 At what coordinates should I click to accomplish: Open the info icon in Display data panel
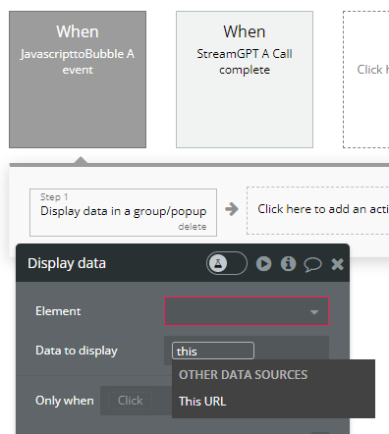[288, 263]
